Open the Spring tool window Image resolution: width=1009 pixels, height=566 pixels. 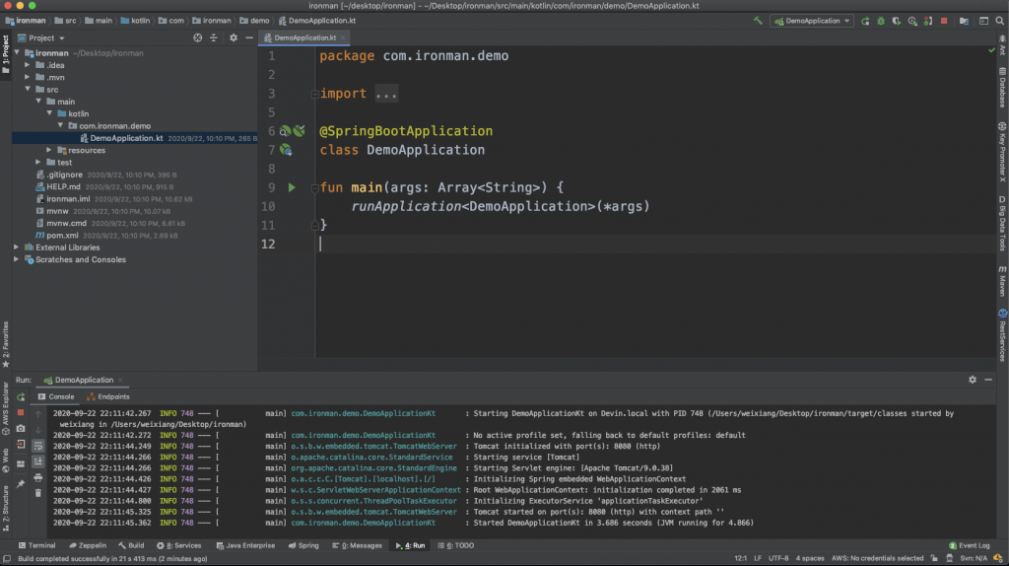point(303,545)
